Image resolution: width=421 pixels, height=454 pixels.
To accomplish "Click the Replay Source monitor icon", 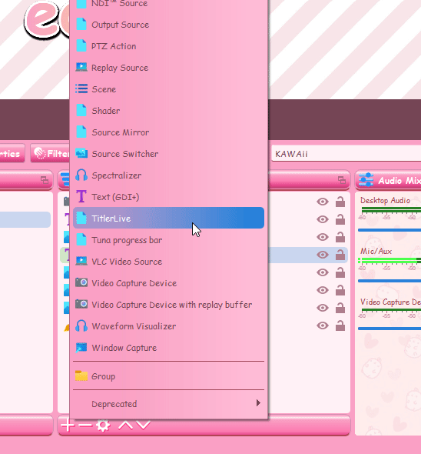I will click(x=81, y=67).
